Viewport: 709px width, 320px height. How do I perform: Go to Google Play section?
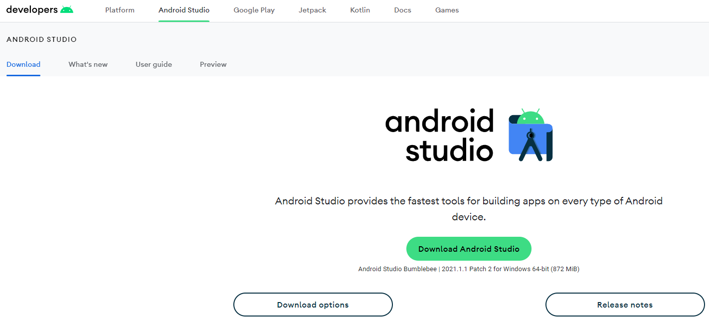[x=254, y=10]
